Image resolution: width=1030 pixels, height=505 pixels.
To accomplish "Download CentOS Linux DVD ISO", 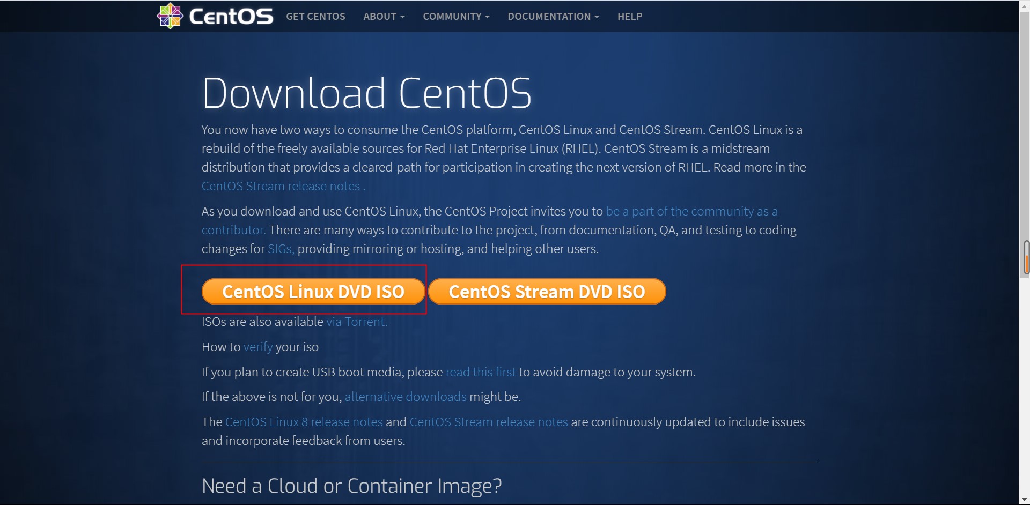I will point(313,292).
